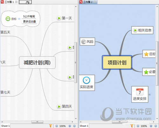Image resolution: width=159 pixels, height=128 pixels.
Task: Select the central topic 项目计划
Action: click(117, 62)
